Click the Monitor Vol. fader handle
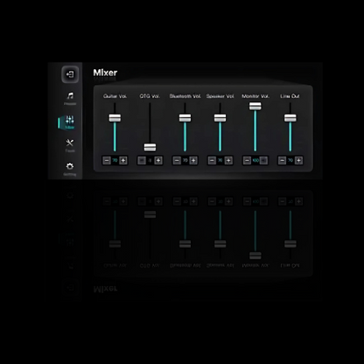 click(x=255, y=106)
